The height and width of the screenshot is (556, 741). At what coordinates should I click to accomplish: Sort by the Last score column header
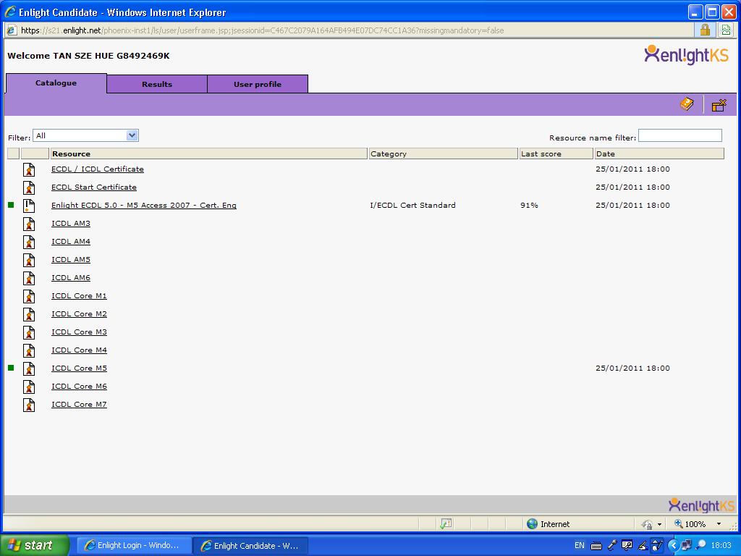tap(556, 153)
